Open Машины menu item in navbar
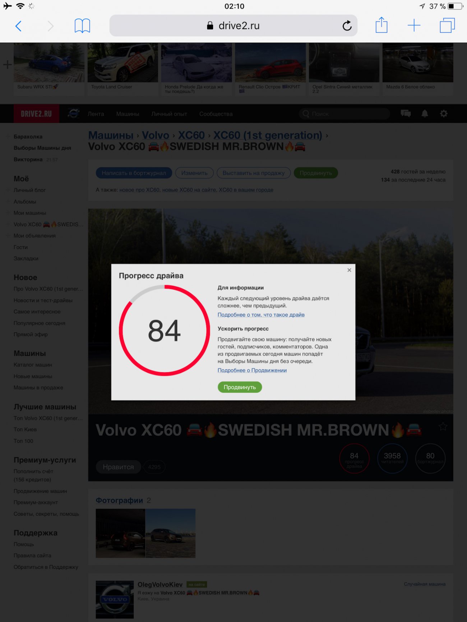 (128, 114)
